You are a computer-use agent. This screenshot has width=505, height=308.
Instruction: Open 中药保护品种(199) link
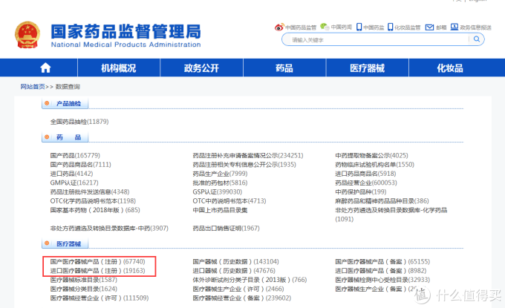pyautogui.click(x=361, y=191)
